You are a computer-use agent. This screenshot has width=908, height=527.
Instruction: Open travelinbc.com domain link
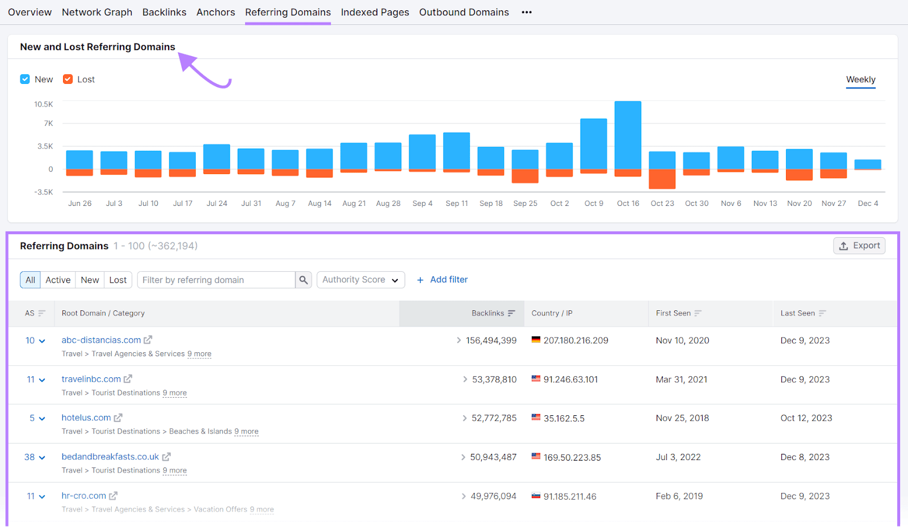click(x=91, y=379)
